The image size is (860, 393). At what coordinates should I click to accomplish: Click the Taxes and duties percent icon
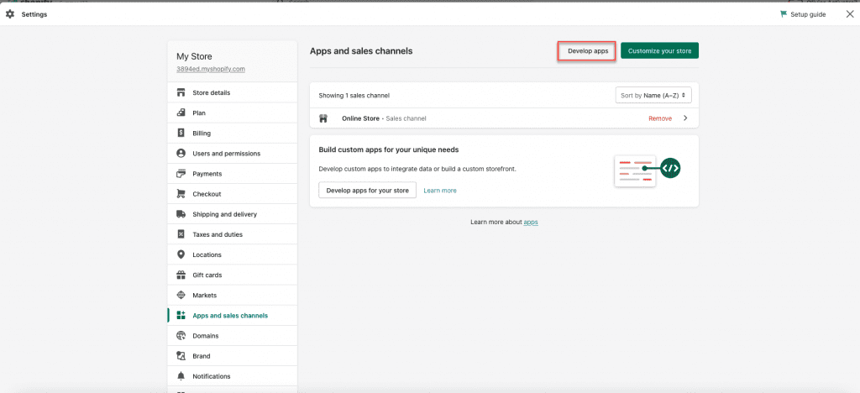pos(181,234)
